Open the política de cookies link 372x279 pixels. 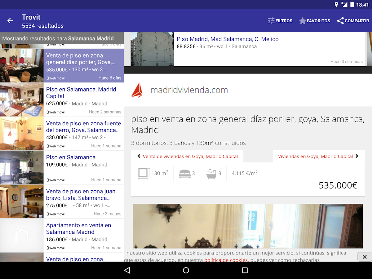pyautogui.click(x=226, y=260)
